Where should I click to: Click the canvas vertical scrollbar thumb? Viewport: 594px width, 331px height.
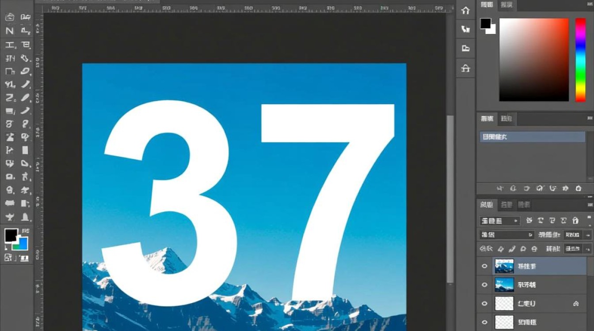coord(450,199)
